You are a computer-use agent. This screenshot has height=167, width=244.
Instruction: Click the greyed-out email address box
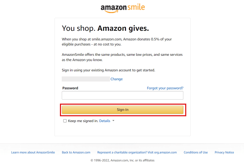pyautogui.click(x=86, y=79)
